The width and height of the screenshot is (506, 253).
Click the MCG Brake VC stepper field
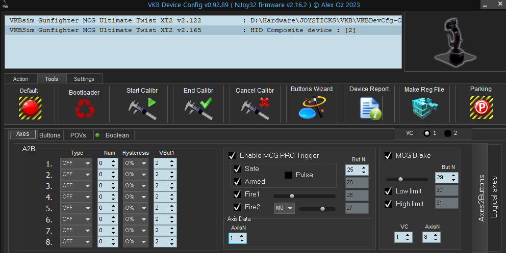[403, 237]
